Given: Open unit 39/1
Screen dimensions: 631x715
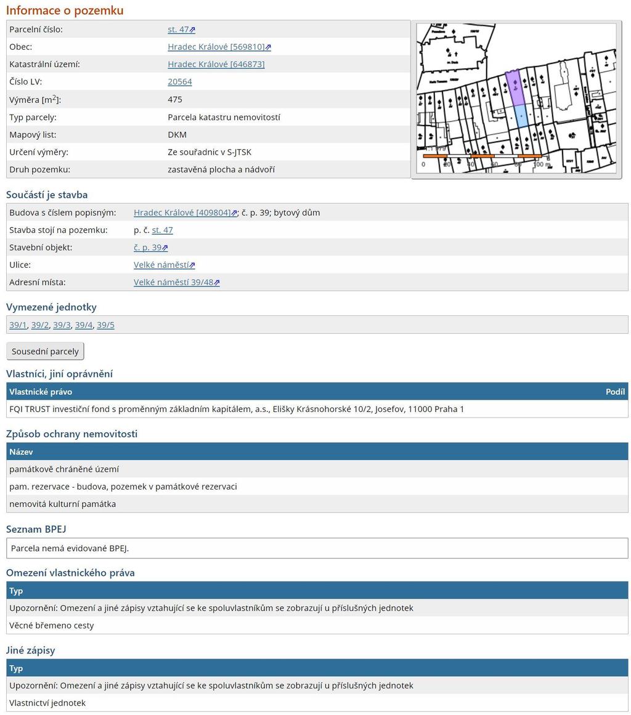Looking at the screenshot, I should (x=18, y=325).
